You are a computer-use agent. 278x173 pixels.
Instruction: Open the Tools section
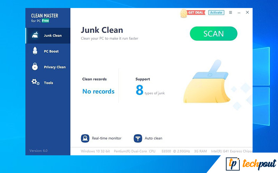tap(48, 83)
